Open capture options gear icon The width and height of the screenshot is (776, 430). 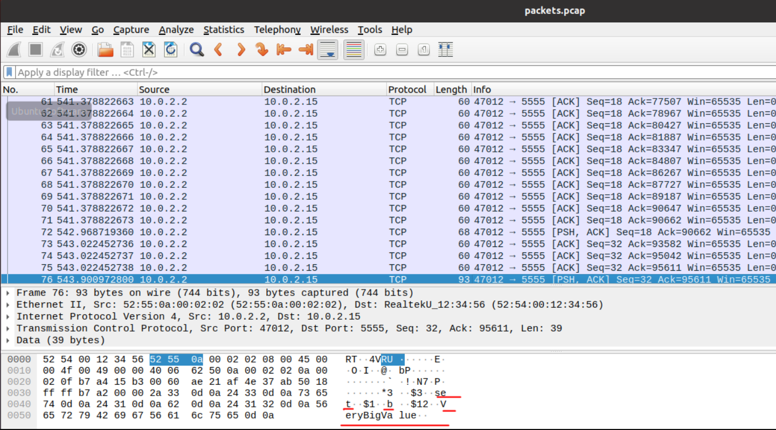tap(79, 50)
